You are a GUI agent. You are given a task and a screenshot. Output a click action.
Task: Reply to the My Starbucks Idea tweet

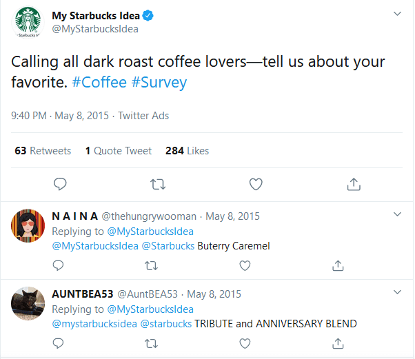(x=61, y=184)
